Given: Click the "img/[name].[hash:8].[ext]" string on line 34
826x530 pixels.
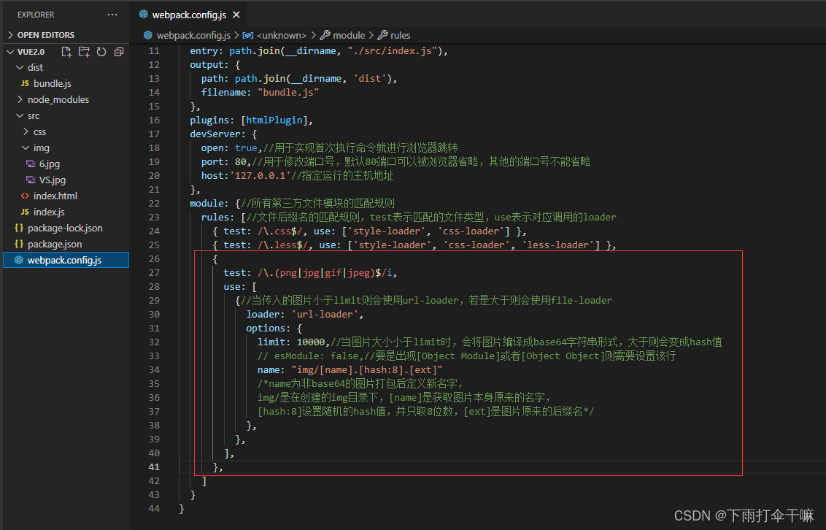Looking at the screenshot, I should [366, 370].
